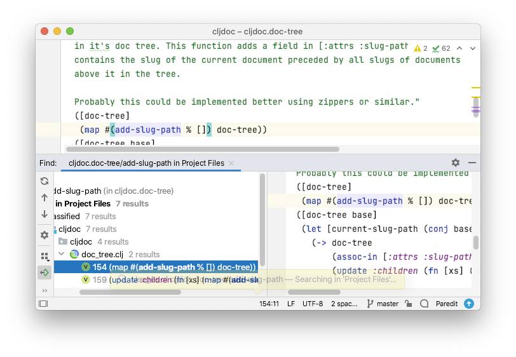Jump to previous highlighted error arrow
The image size is (516, 357).
(459, 48)
